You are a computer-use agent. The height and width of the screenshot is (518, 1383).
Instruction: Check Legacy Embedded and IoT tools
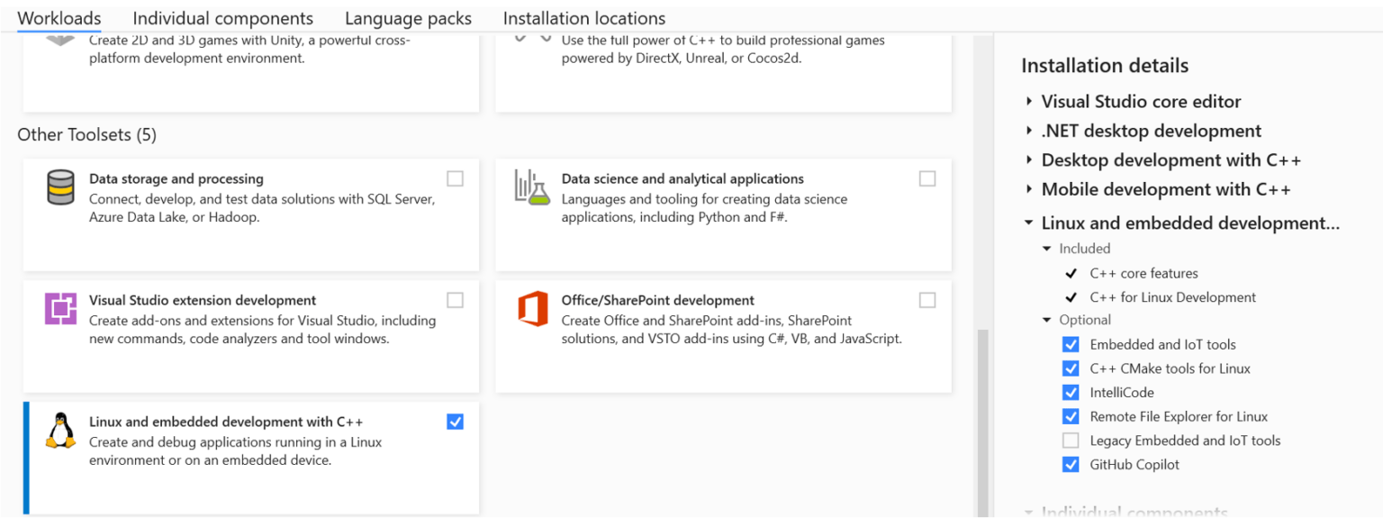(x=1071, y=441)
